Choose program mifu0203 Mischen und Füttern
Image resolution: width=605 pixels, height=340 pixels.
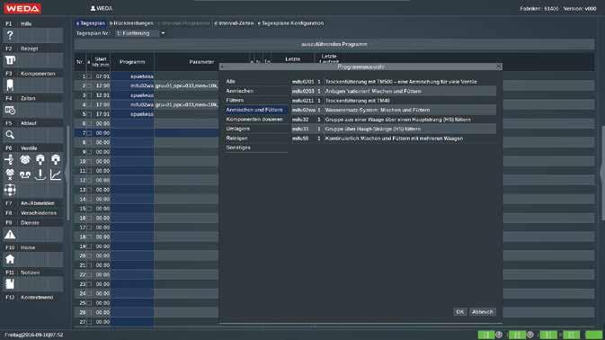pyautogui.click(x=394, y=91)
